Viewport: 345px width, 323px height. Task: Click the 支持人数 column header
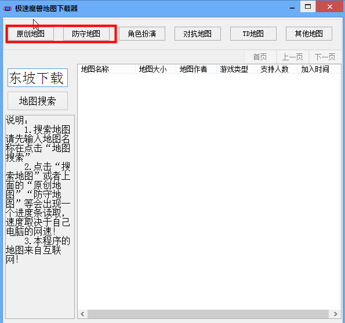pos(277,69)
